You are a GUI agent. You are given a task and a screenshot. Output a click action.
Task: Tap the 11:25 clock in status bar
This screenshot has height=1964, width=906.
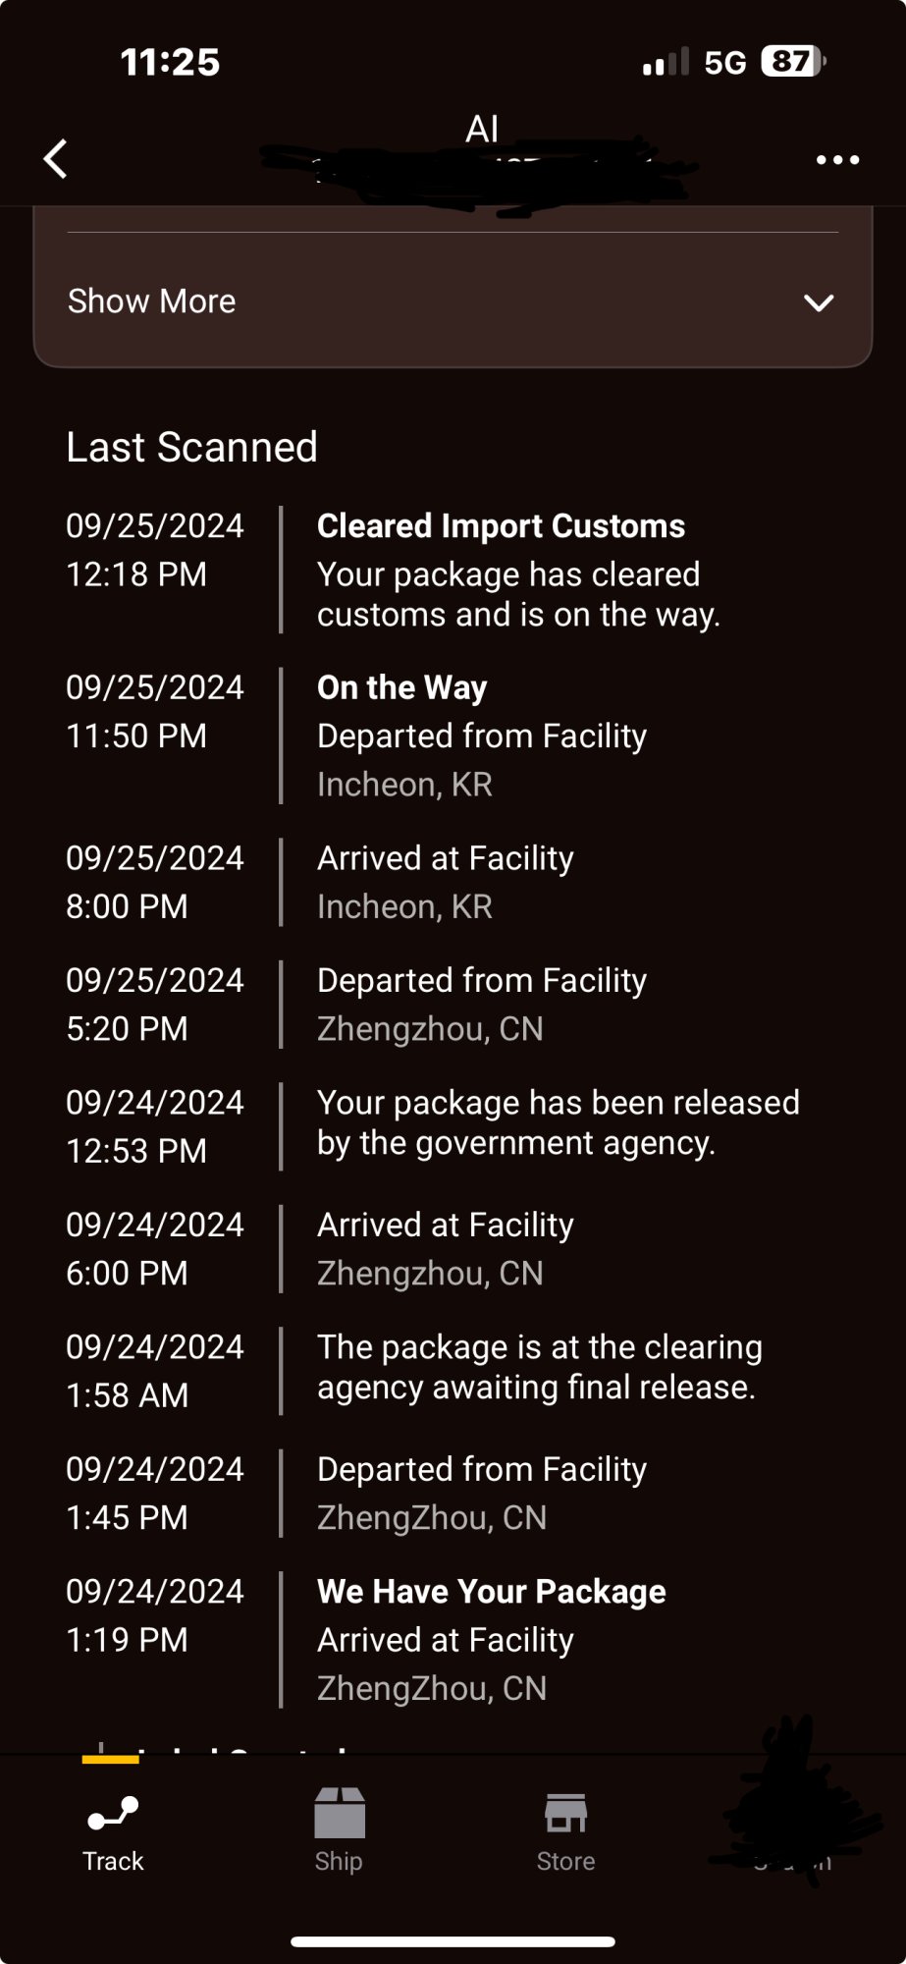point(170,62)
